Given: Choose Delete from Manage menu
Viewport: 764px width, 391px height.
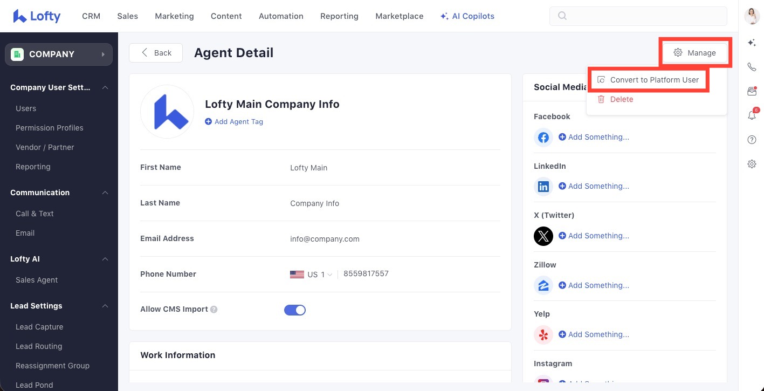Looking at the screenshot, I should [615, 99].
